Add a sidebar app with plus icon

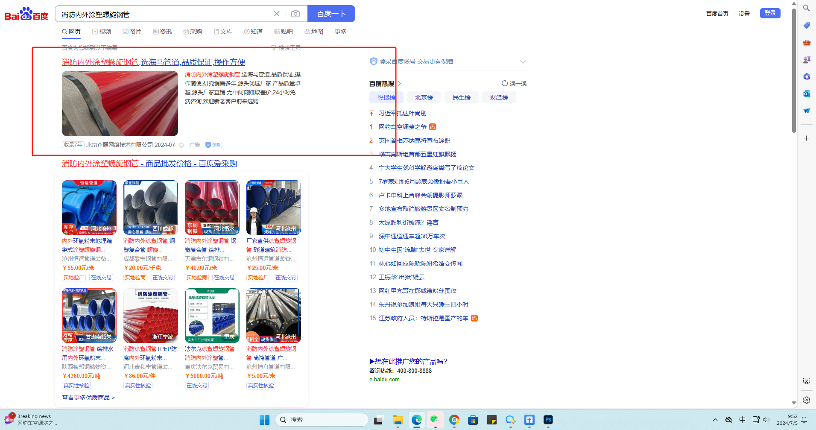point(806,138)
